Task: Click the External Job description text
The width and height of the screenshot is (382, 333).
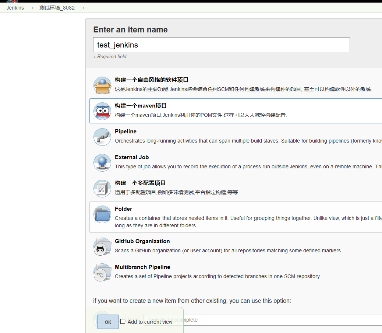Action: point(248,167)
